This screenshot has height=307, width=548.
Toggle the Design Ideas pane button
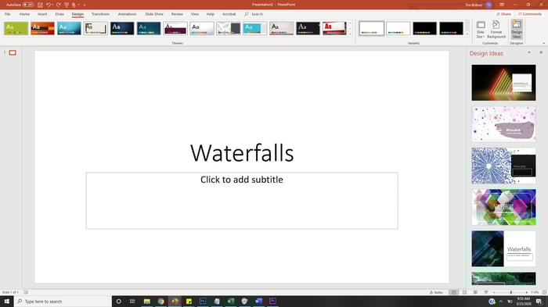tap(517, 30)
